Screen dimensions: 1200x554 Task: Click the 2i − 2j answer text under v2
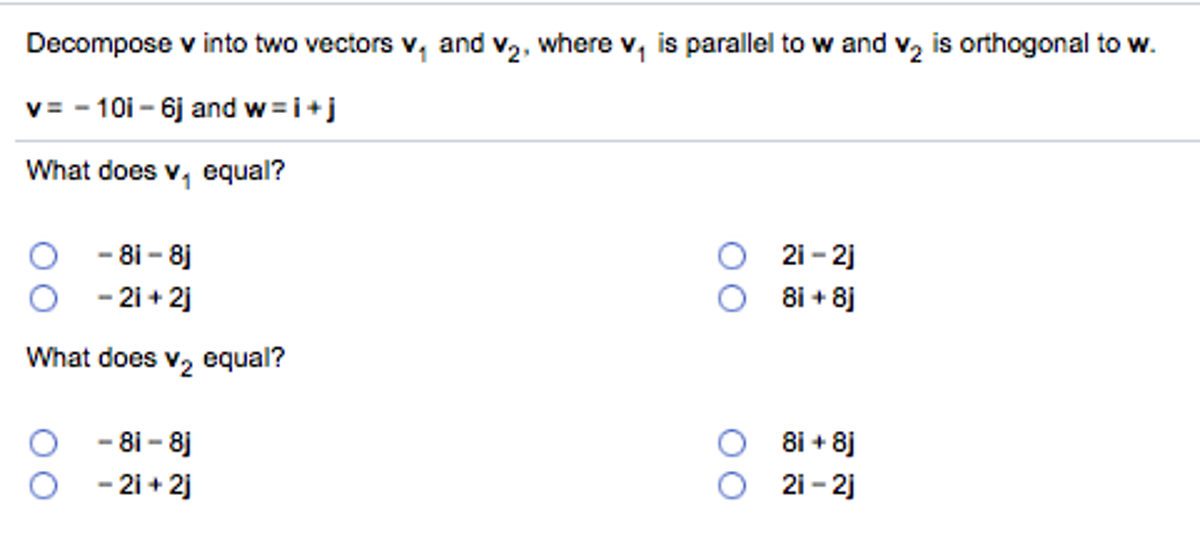click(818, 485)
